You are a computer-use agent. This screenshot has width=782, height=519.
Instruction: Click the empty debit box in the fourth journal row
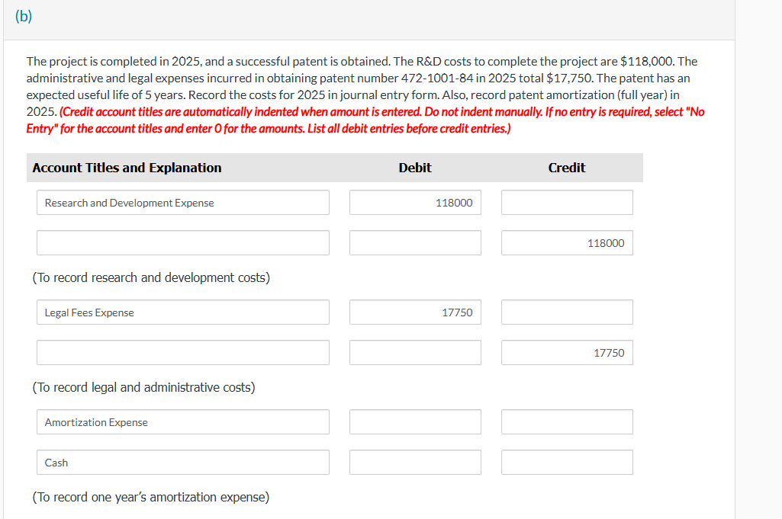(x=414, y=352)
